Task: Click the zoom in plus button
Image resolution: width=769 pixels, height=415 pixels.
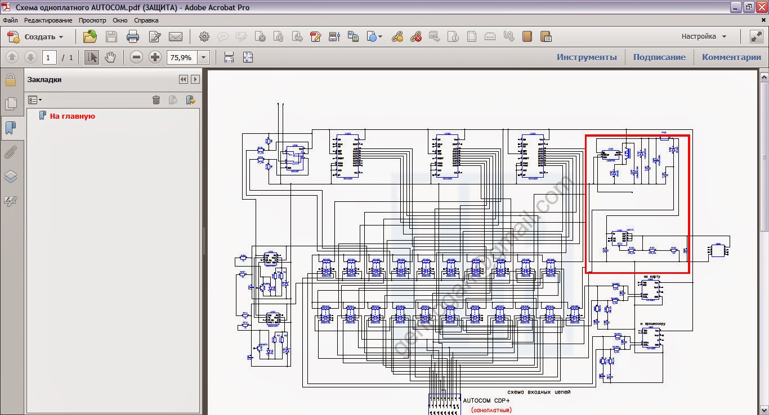Action: 155,57
